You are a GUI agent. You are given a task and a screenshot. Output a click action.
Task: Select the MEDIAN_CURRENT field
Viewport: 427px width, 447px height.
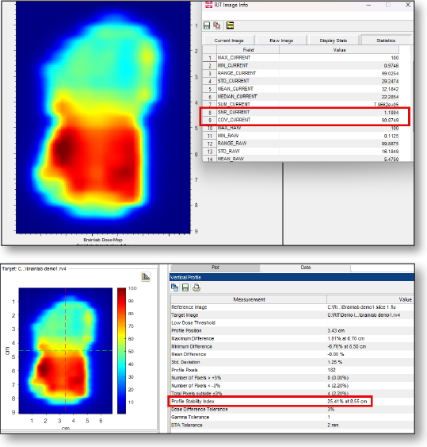tap(237, 97)
